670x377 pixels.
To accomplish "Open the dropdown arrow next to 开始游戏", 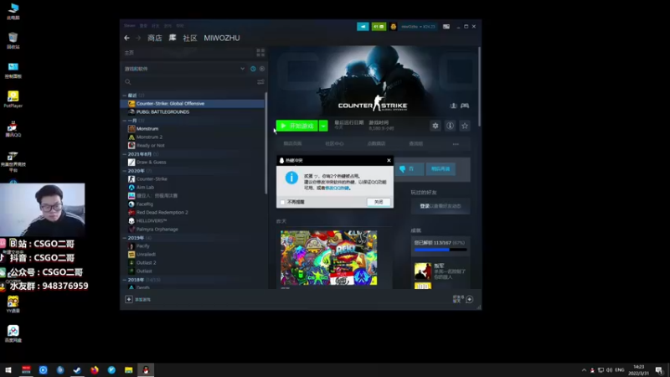I will (x=323, y=126).
